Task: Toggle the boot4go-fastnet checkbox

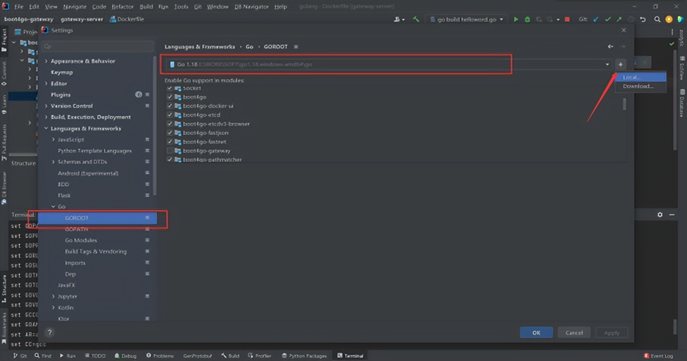Action: pyautogui.click(x=170, y=141)
